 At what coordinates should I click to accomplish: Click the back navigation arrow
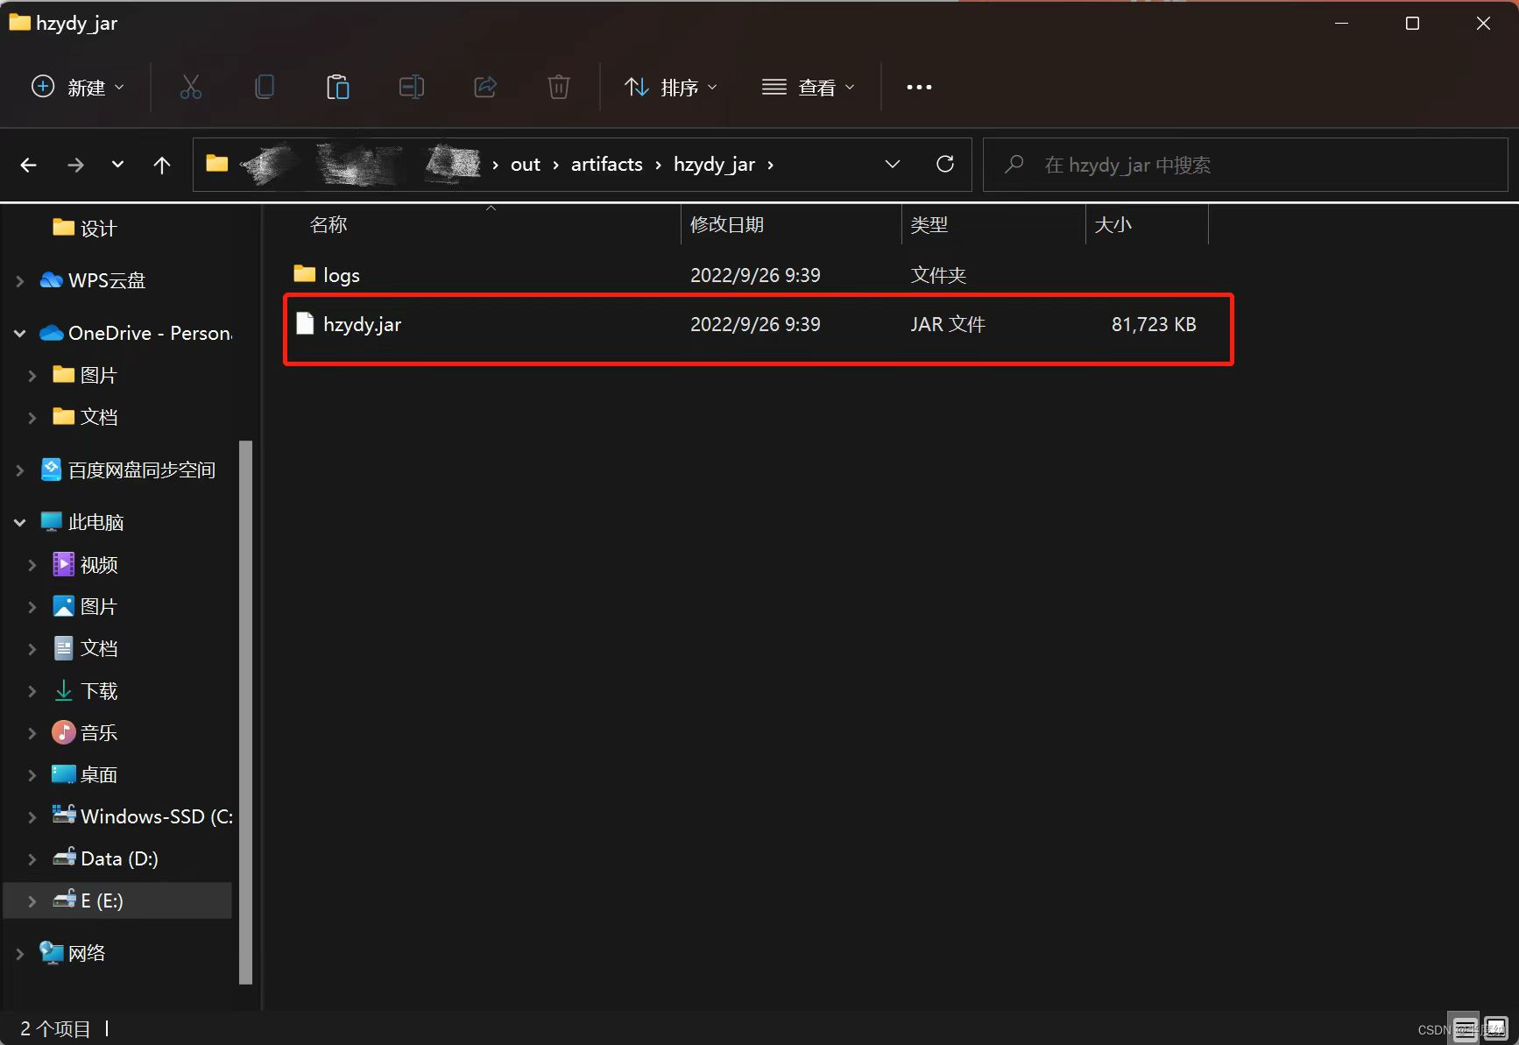point(29,165)
